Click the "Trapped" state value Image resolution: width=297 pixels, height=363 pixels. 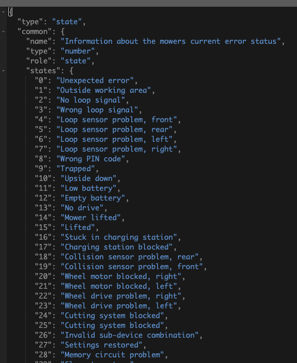tap(76, 169)
